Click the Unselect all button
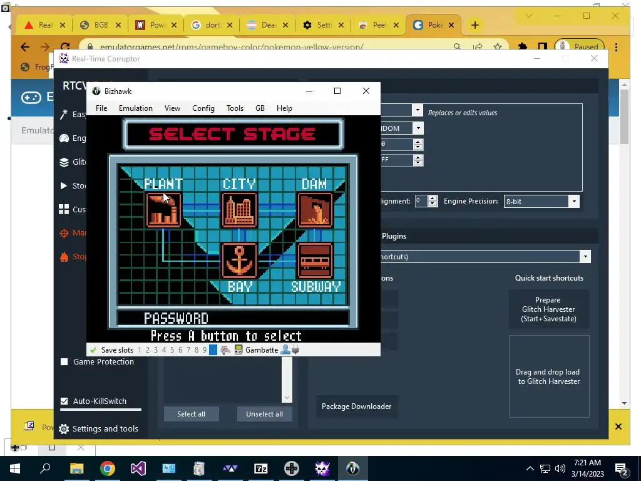The height and width of the screenshot is (481, 641). click(x=265, y=414)
